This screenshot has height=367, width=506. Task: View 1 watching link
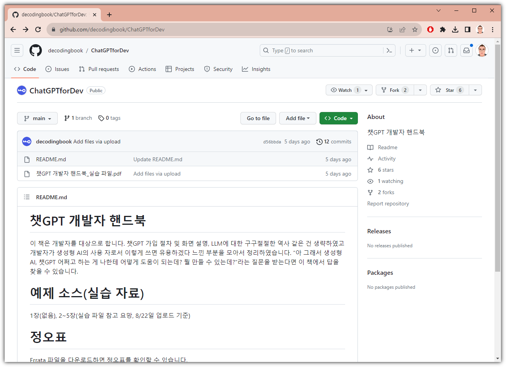click(385, 181)
